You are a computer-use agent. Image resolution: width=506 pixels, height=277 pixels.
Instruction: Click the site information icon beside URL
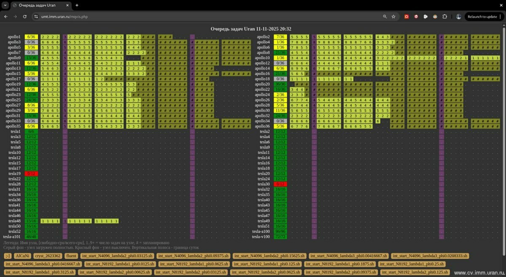click(36, 16)
